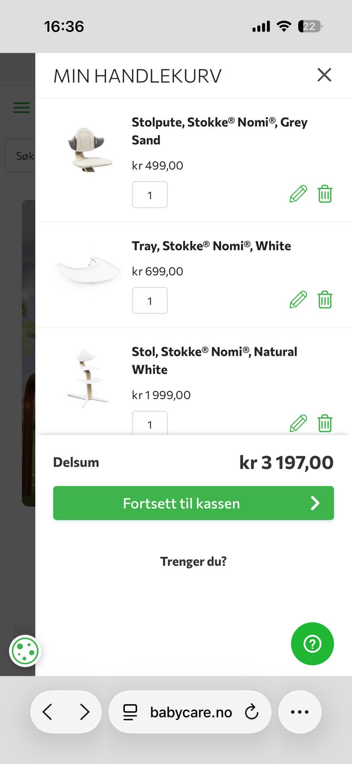Edit the Tray White cart item

(x=298, y=300)
